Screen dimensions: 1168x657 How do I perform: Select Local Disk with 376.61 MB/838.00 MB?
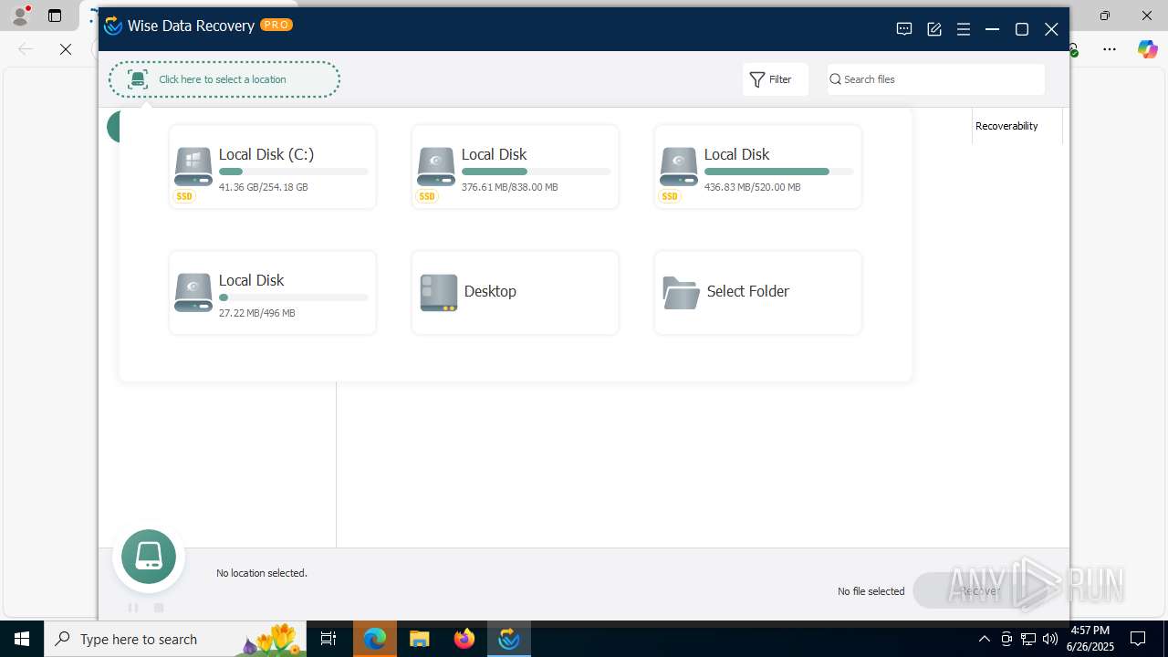(516, 167)
